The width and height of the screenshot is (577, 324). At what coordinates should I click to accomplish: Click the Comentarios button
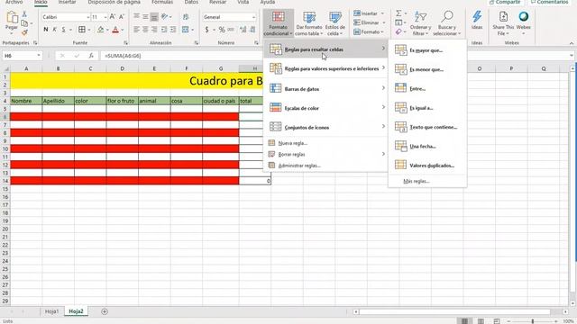pos(549,2)
